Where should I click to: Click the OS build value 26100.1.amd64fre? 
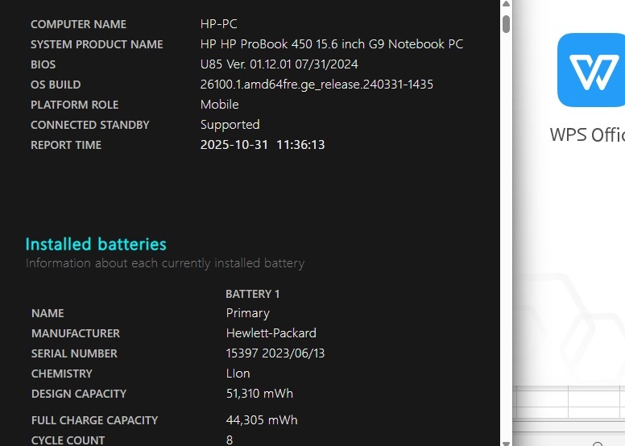tap(317, 85)
